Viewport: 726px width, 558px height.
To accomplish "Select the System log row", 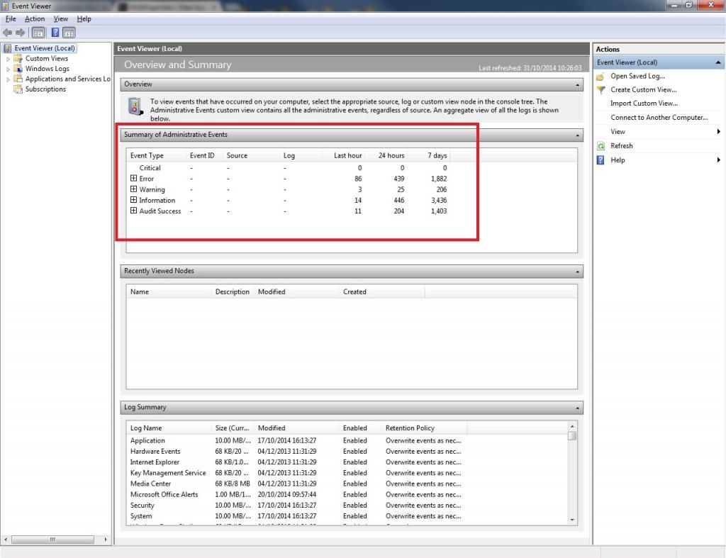I will pyautogui.click(x=296, y=516).
